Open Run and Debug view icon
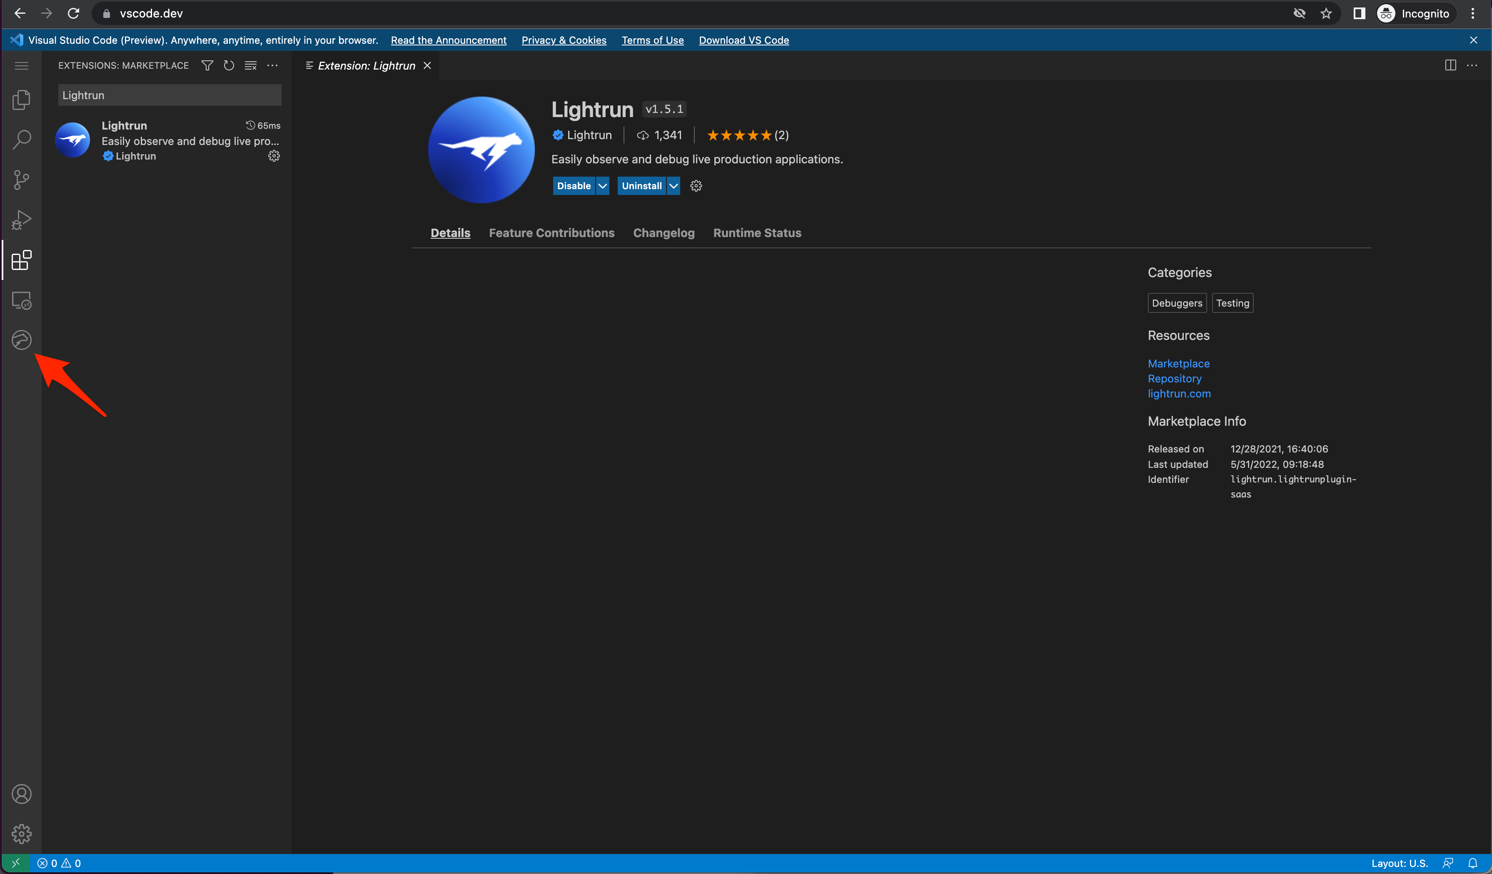Viewport: 1492px width, 874px height. click(x=21, y=220)
